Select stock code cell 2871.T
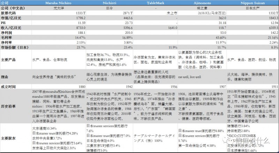 [x=128, y=13]
